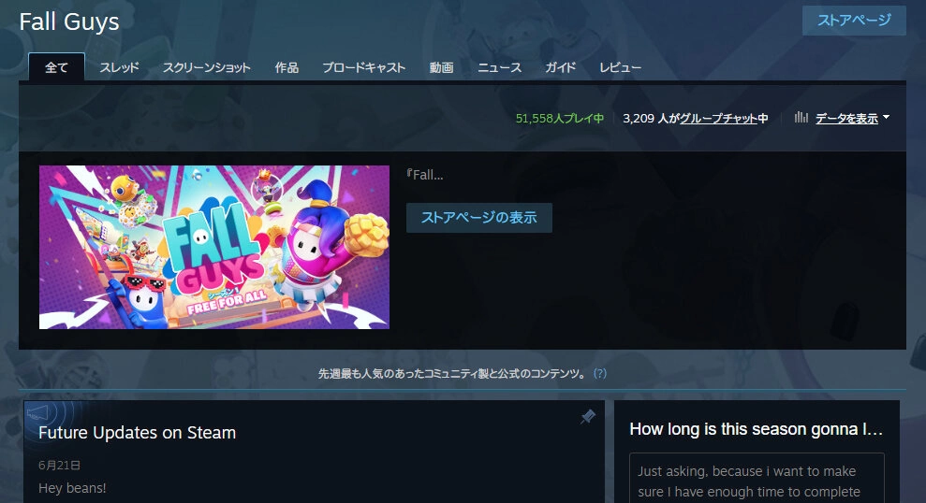Open the グループチャット link
Viewport: 926px width, 503px height.
click(718, 118)
